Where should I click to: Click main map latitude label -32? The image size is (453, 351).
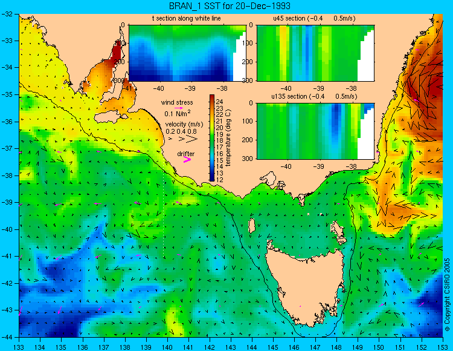point(7,14)
